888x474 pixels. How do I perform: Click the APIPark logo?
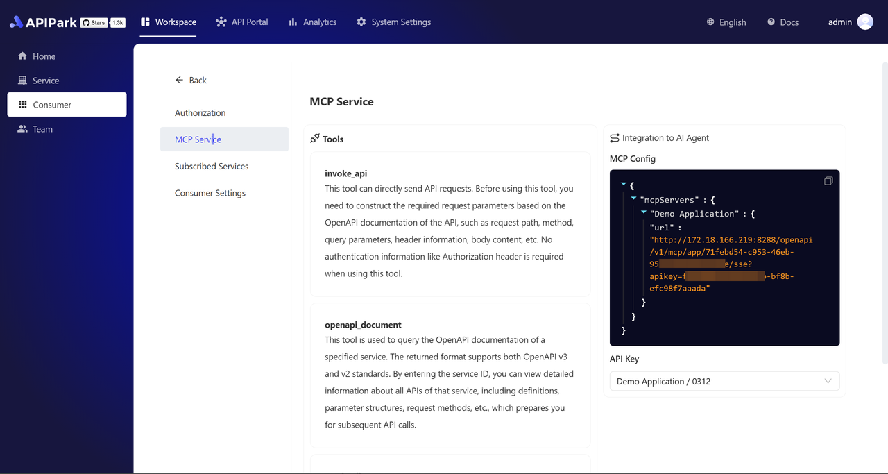click(43, 22)
